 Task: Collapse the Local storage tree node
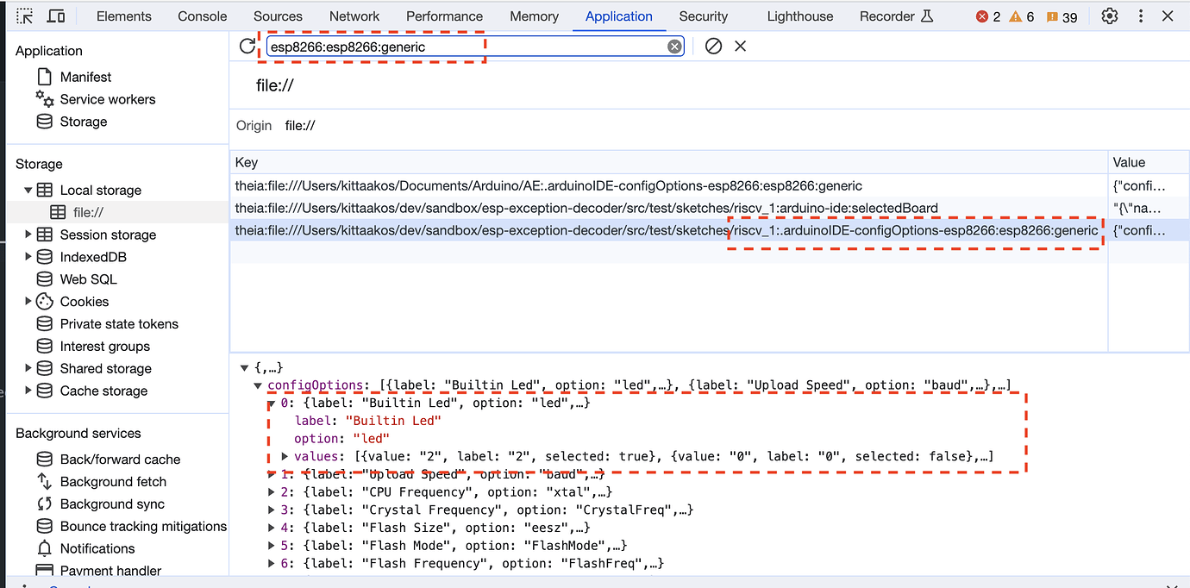(x=27, y=190)
